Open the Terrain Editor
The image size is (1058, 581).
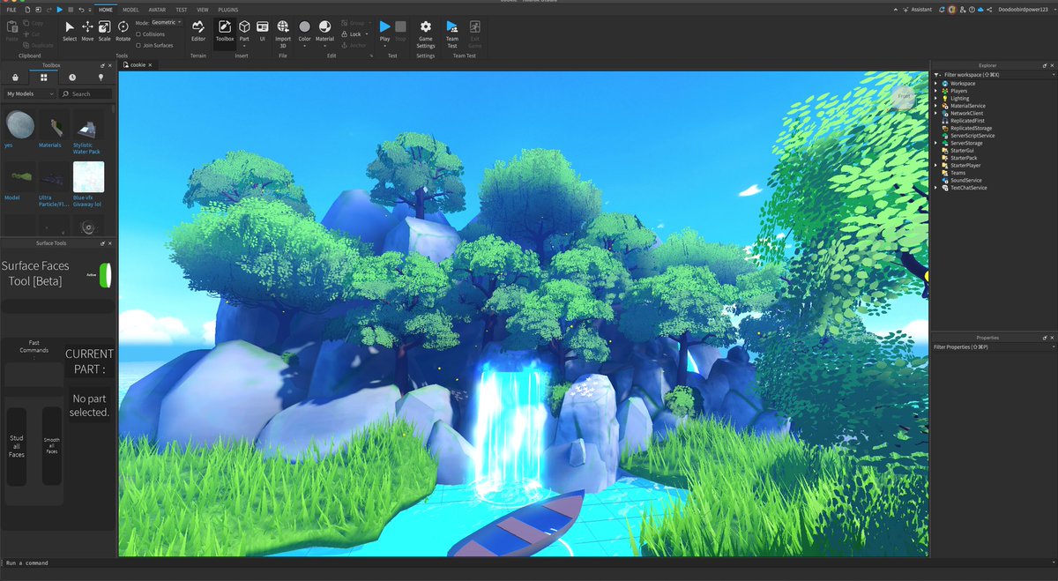tap(198, 31)
